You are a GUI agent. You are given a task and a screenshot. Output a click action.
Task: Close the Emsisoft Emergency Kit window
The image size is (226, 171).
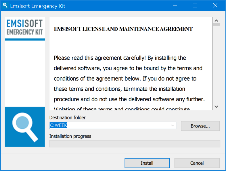(x=215, y=5)
